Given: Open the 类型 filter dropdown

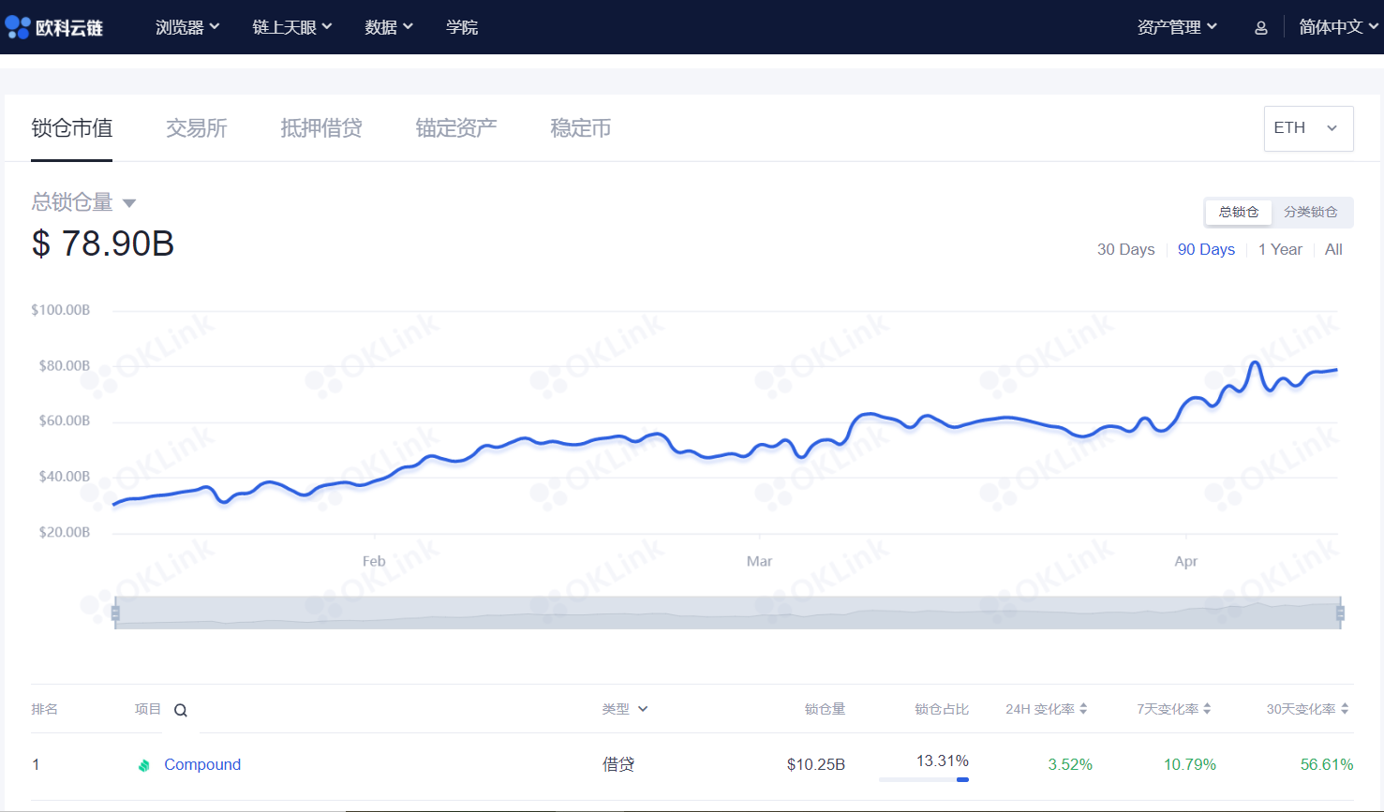Looking at the screenshot, I should pos(625,709).
